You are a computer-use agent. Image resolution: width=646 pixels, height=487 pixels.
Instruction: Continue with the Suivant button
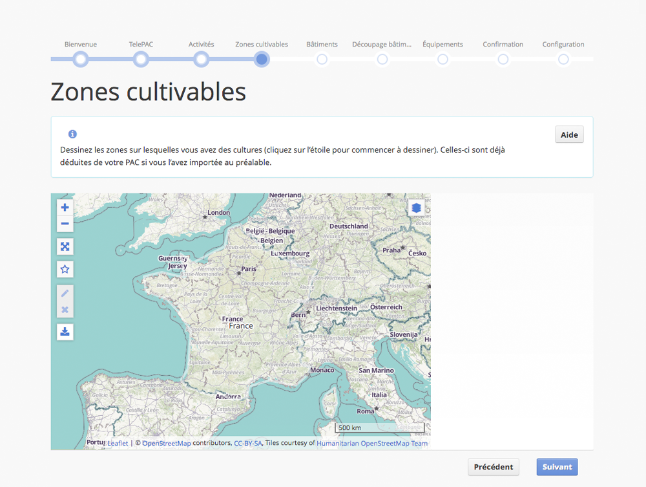click(x=557, y=467)
